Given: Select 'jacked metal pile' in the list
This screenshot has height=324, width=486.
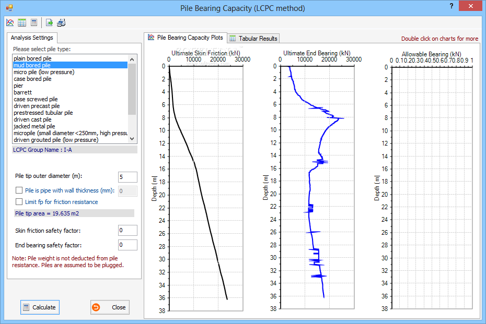Looking at the screenshot, I should (70, 126).
